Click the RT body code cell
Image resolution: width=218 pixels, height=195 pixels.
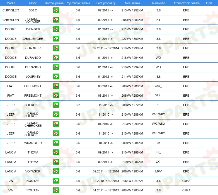pos(158,20)
